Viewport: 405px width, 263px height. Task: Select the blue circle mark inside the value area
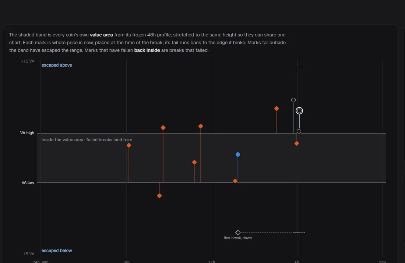pos(238,154)
